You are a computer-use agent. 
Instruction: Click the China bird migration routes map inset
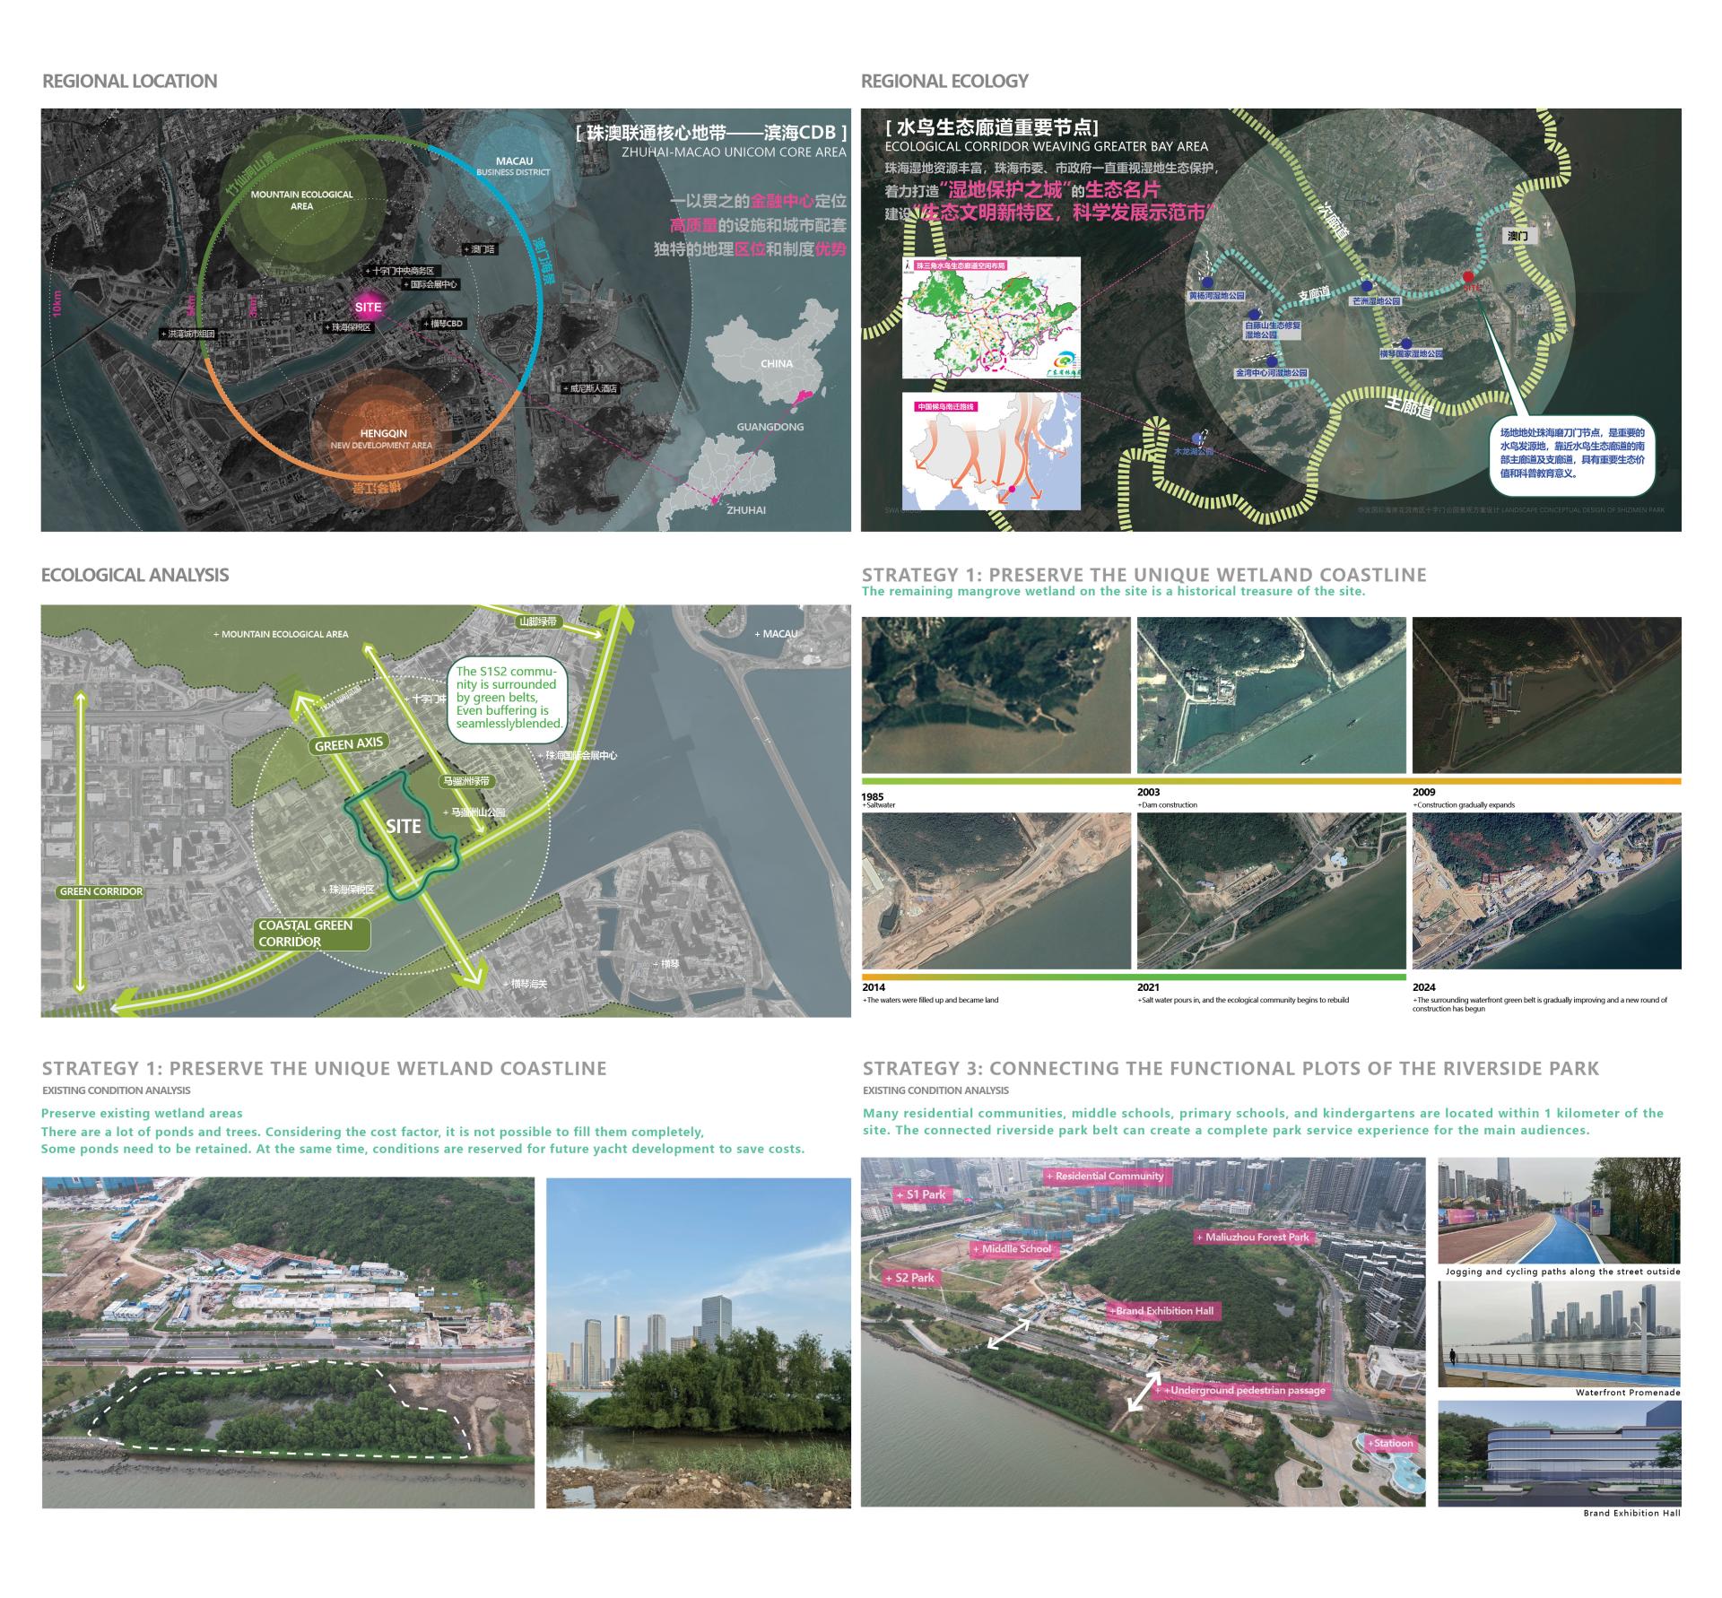click(991, 451)
